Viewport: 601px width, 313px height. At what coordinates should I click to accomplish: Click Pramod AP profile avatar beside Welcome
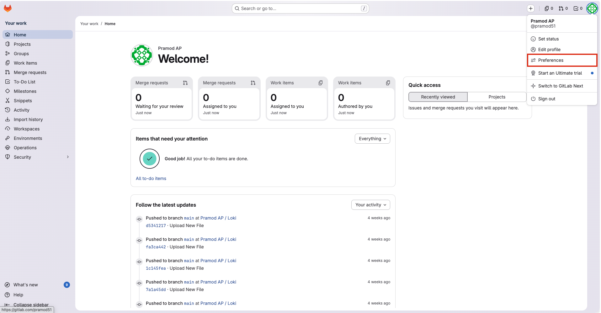tap(142, 55)
